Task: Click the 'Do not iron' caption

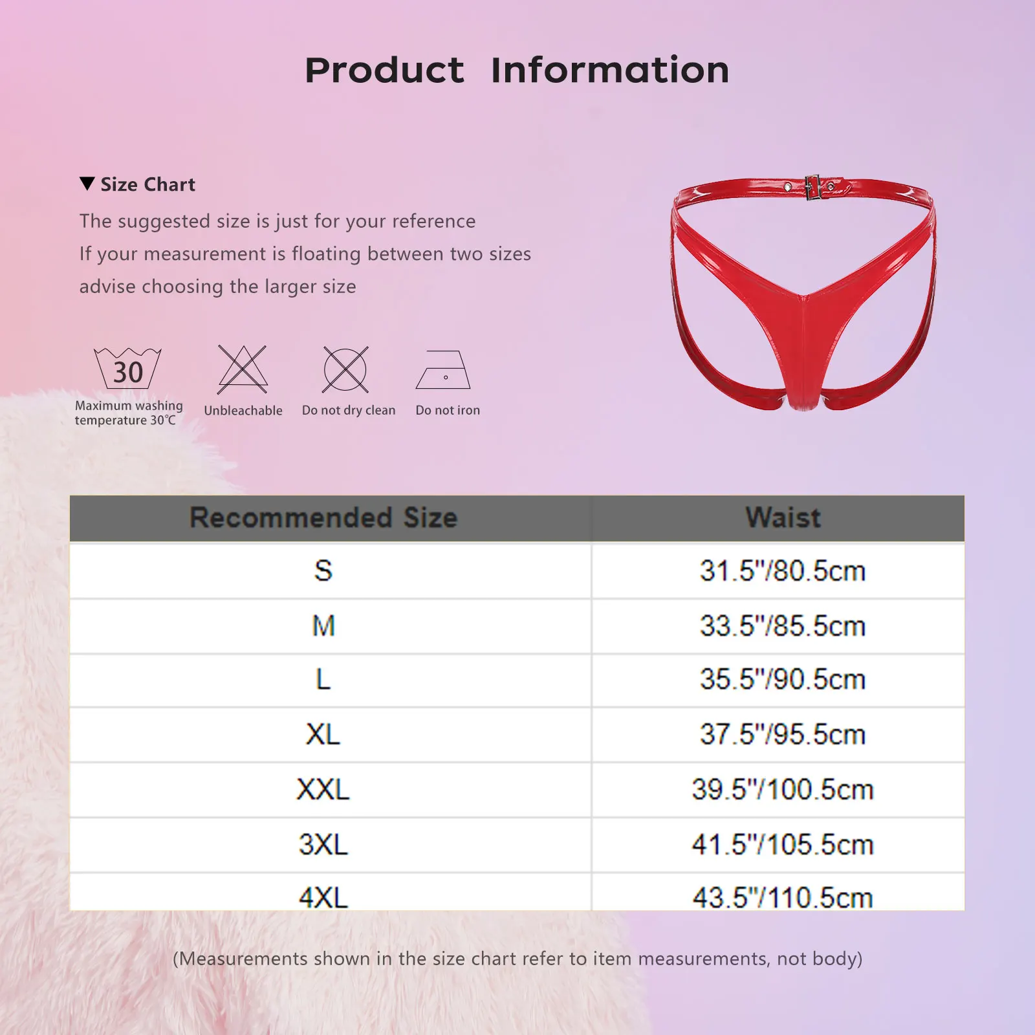Action: (x=448, y=410)
